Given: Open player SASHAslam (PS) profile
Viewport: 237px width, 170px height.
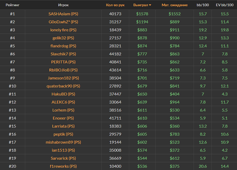Looking at the screenshot, I should tap(63, 14).
